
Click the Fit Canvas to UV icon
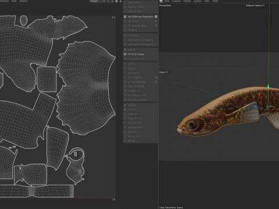125,59
